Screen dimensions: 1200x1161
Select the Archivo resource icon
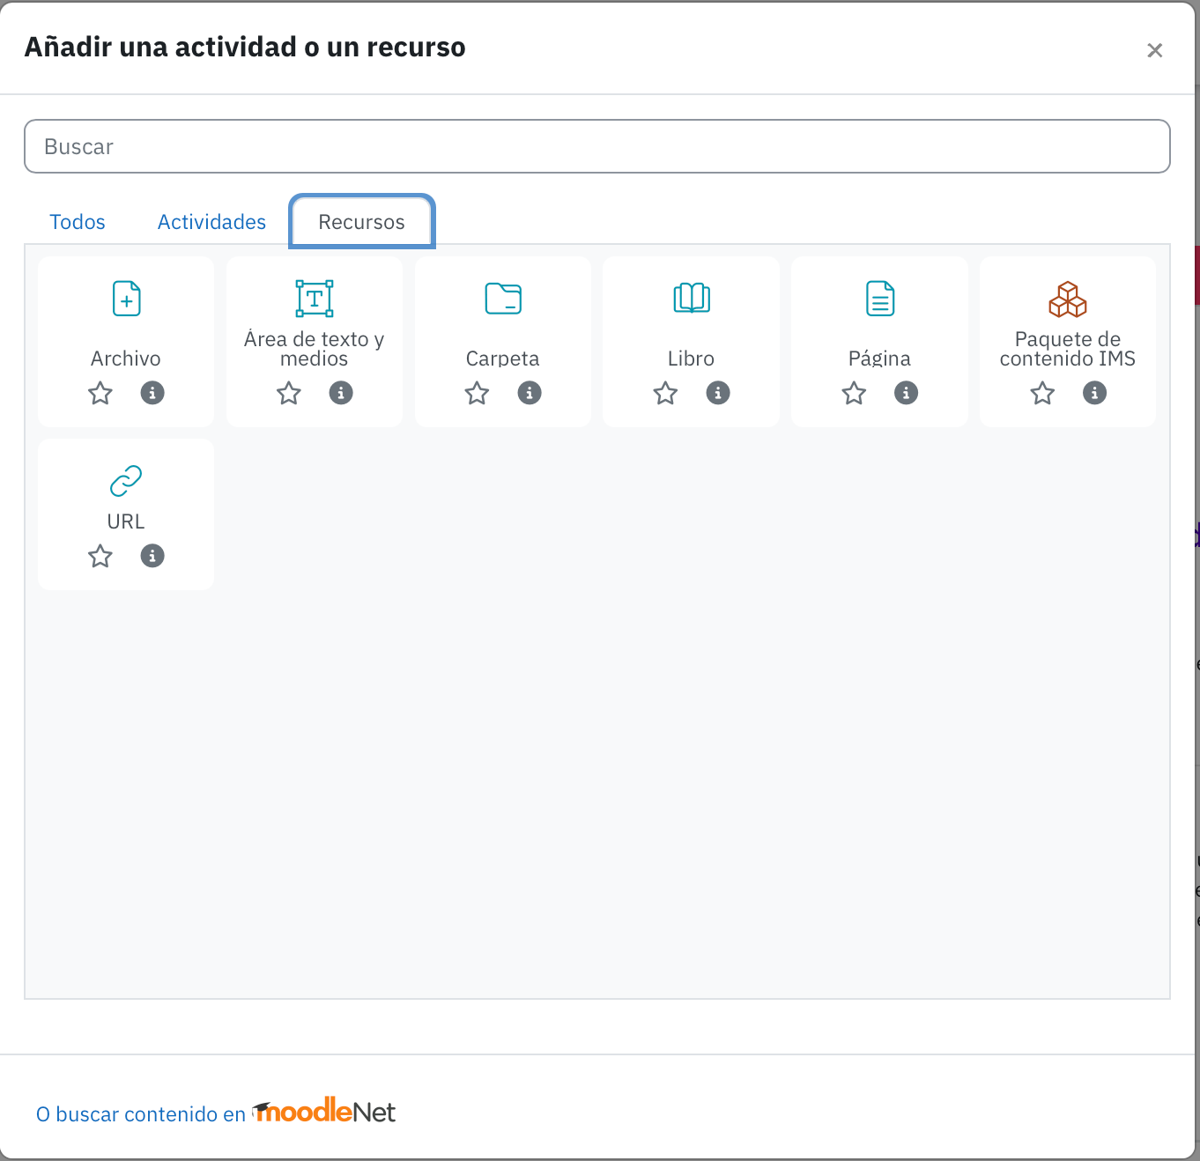[x=126, y=299]
